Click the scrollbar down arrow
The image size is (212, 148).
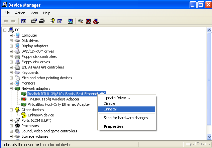209,137
